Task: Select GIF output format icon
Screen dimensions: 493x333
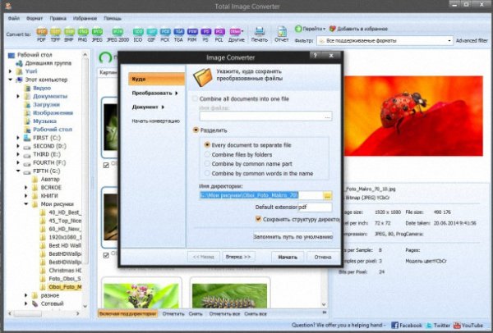Action: [x=151, y=34]
